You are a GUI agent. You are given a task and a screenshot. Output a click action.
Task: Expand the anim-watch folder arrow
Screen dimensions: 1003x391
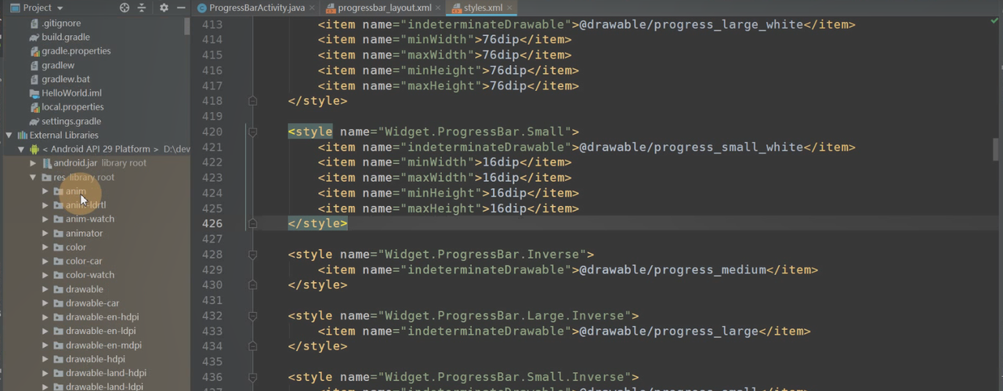tap(45, 219)
